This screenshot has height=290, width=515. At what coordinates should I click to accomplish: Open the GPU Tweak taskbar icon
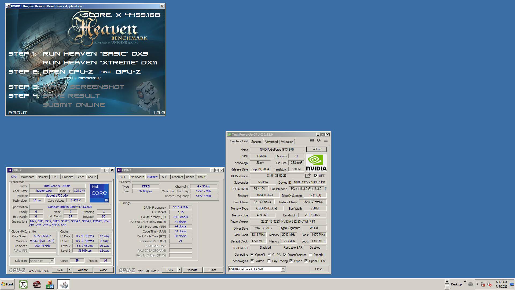37,284
